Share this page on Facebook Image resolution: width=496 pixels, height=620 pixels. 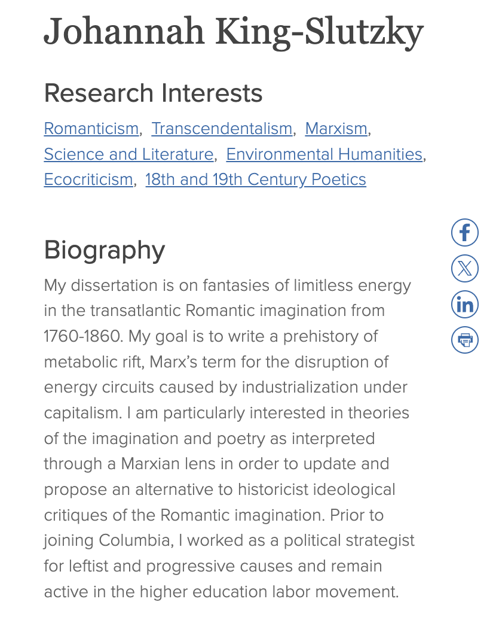click(464, 233)
